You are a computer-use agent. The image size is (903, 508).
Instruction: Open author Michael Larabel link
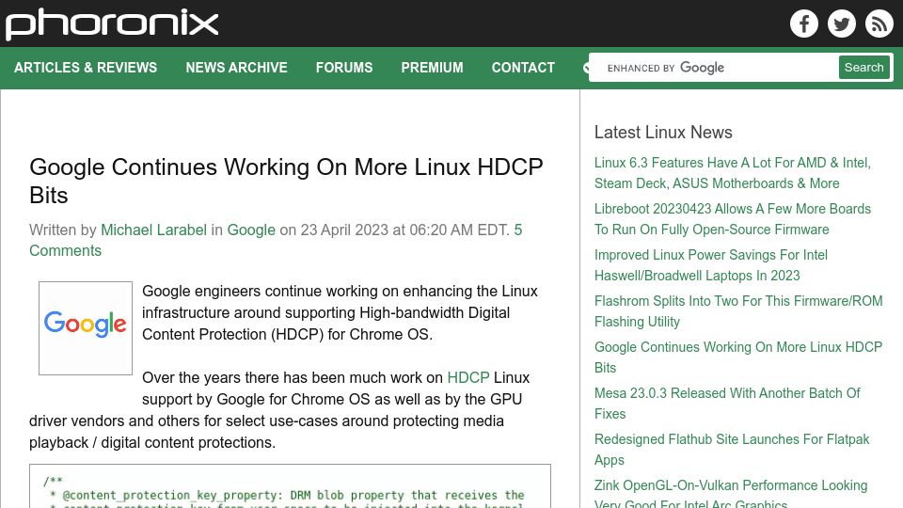(153, 230)
